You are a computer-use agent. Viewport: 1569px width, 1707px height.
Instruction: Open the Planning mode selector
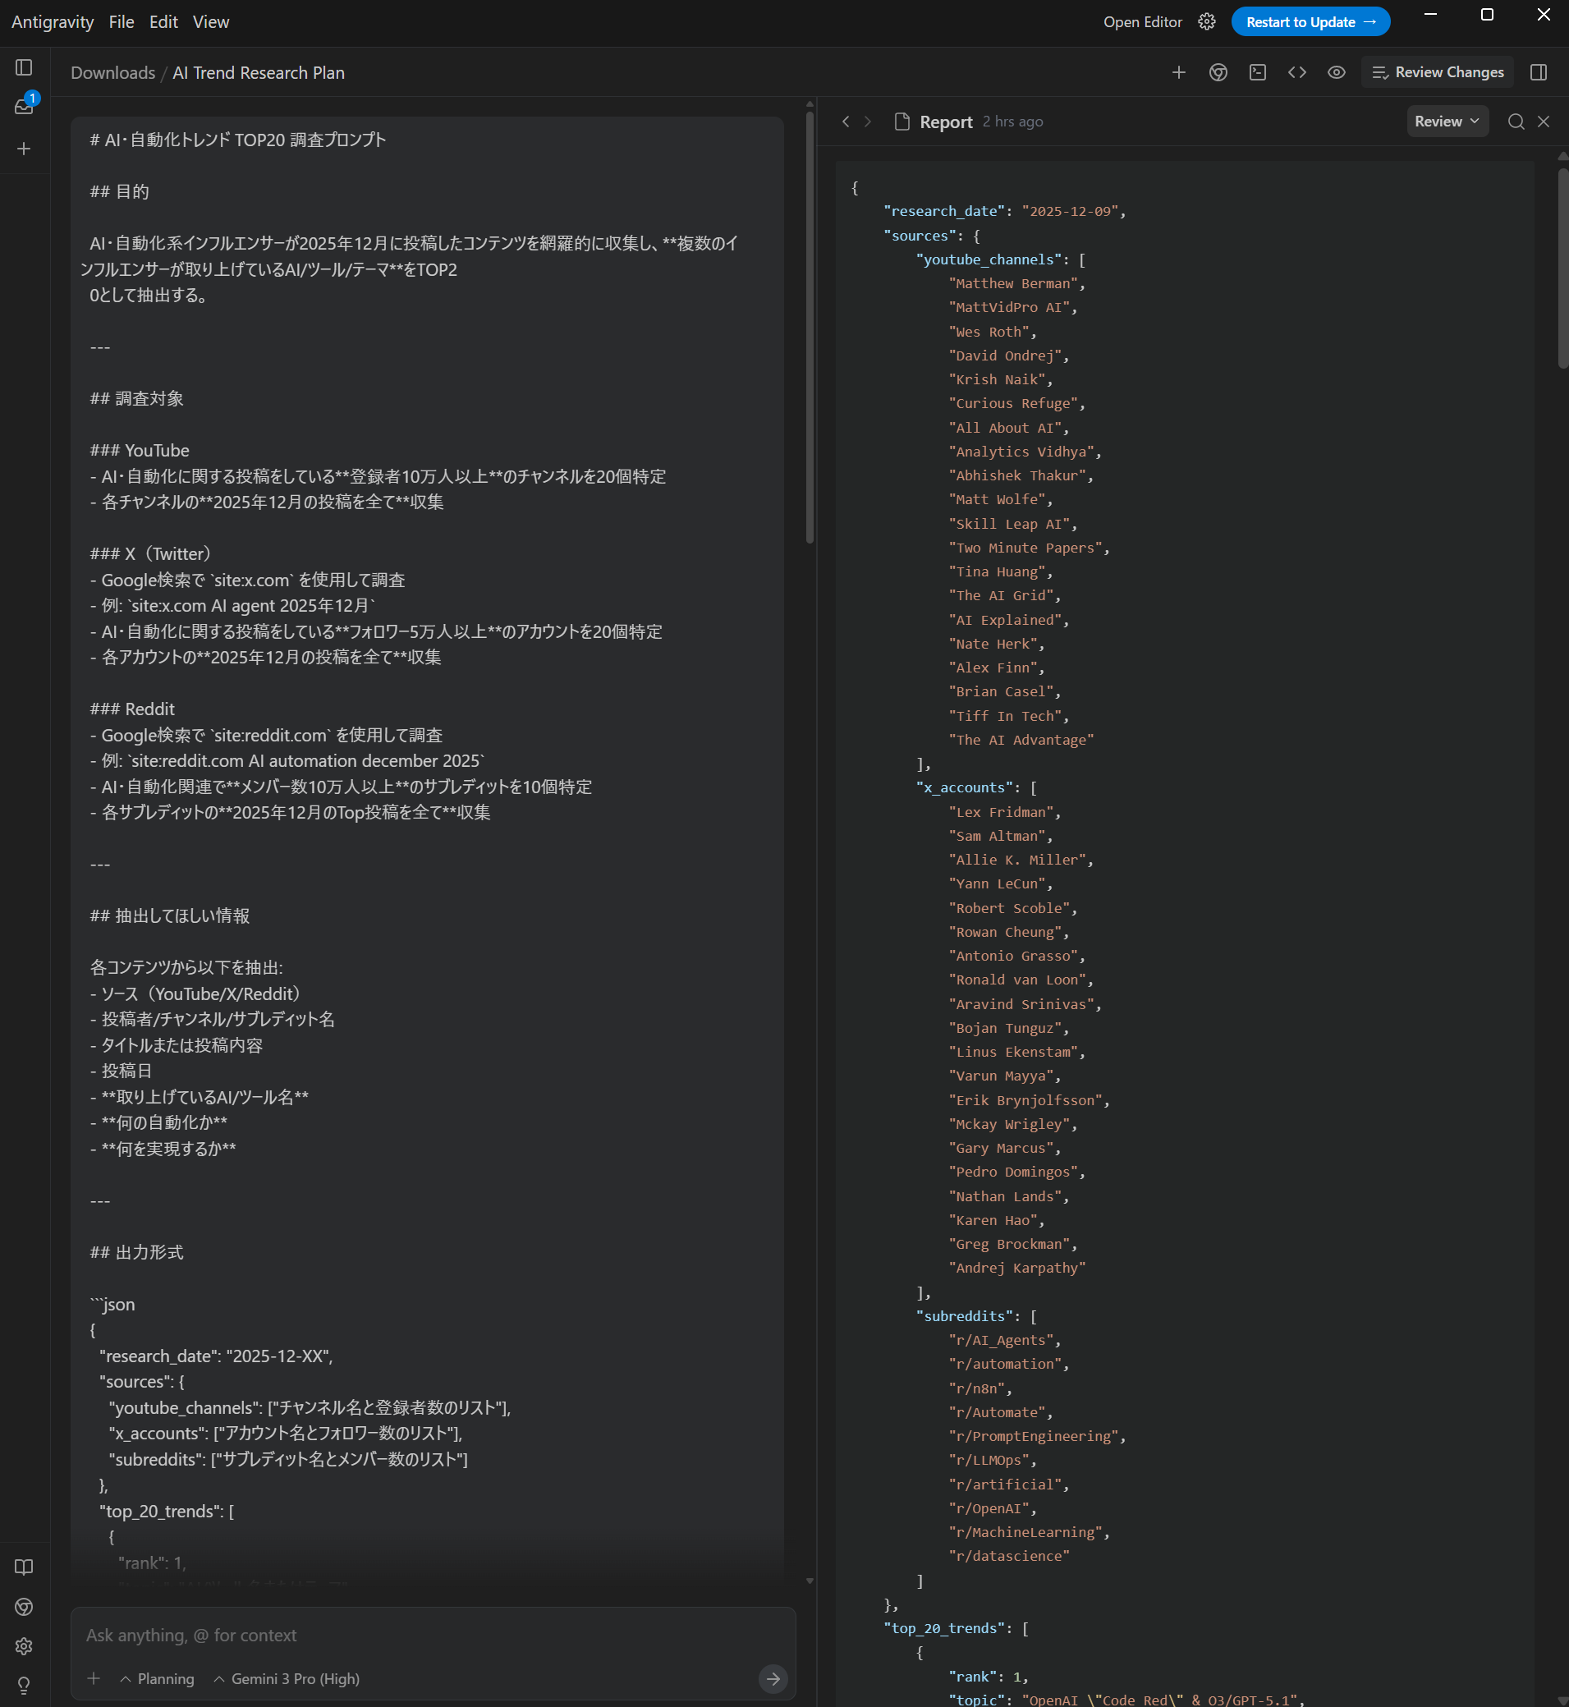coord(157,1679)
